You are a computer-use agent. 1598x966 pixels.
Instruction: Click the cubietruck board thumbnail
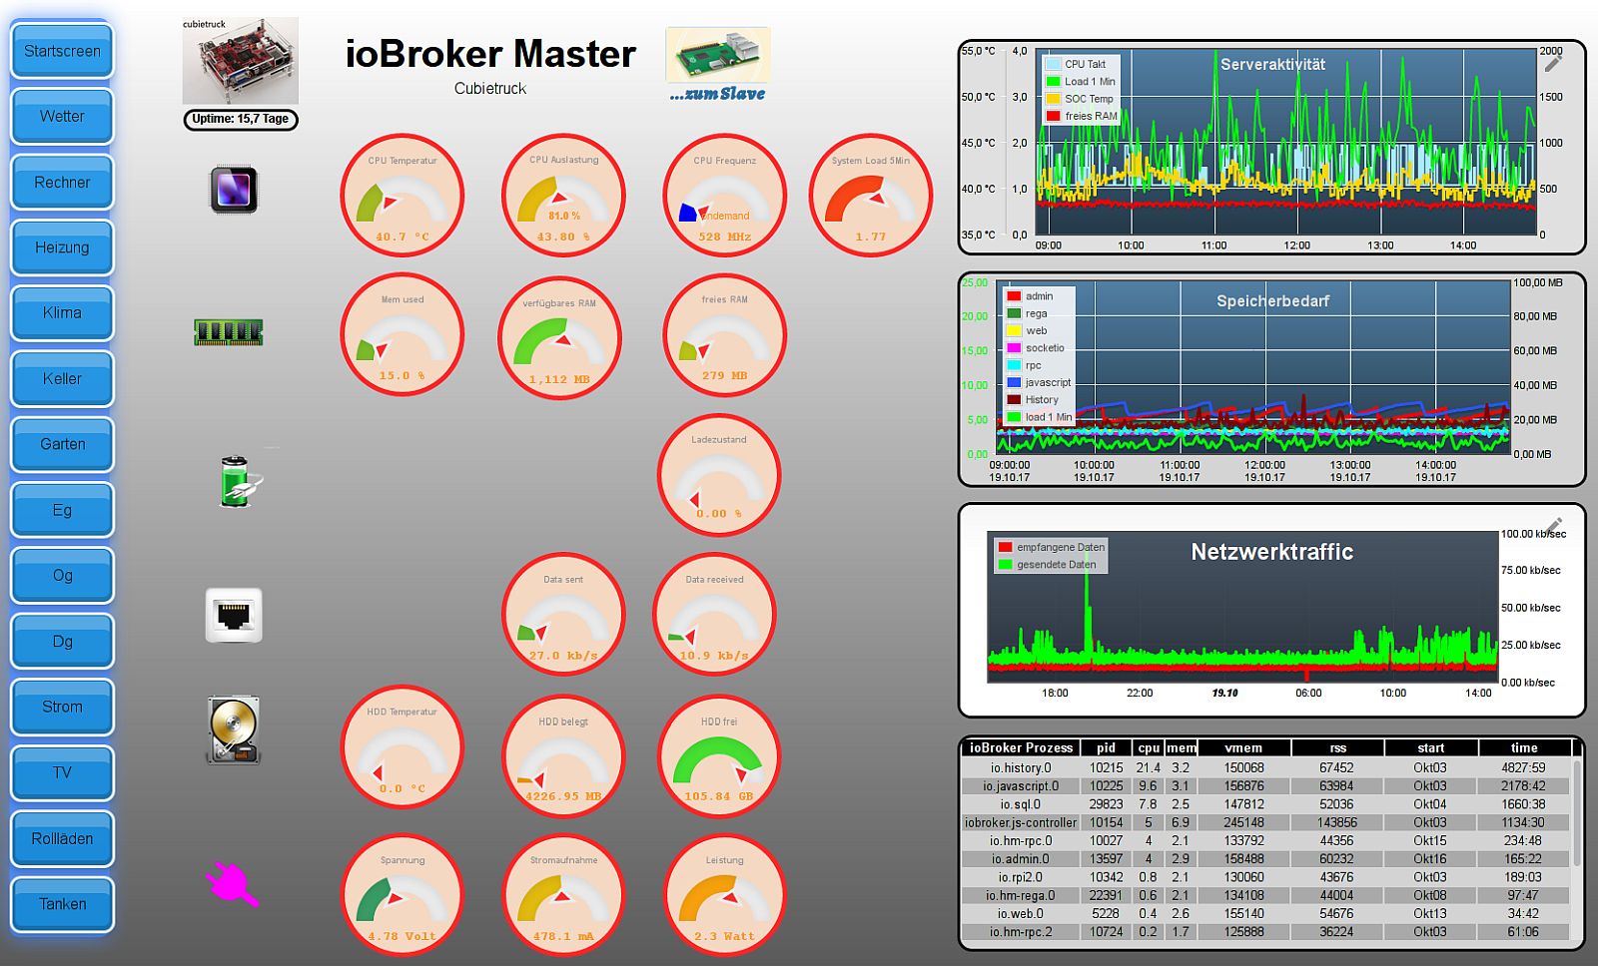[240, 61]
